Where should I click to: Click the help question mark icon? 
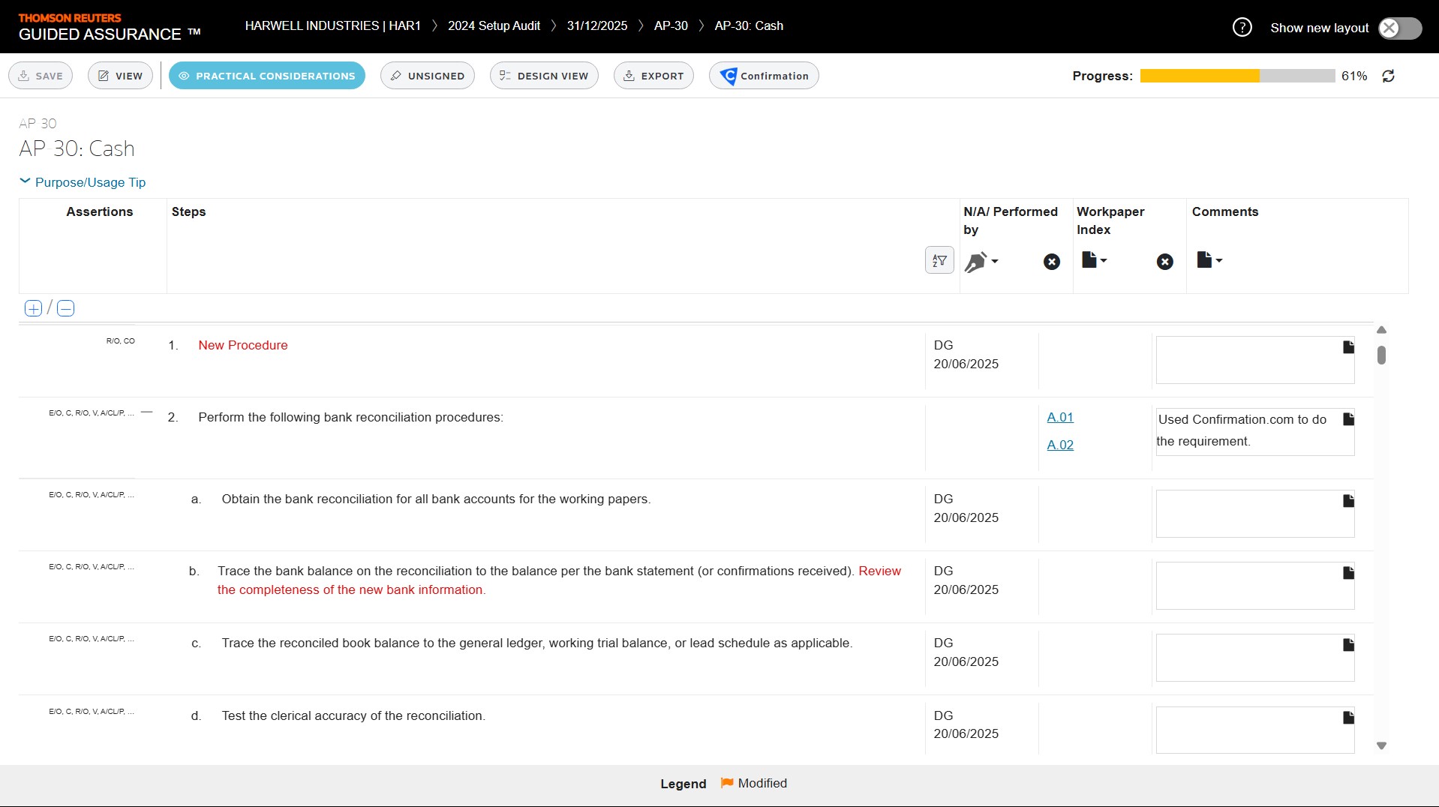pos(1242,28)
